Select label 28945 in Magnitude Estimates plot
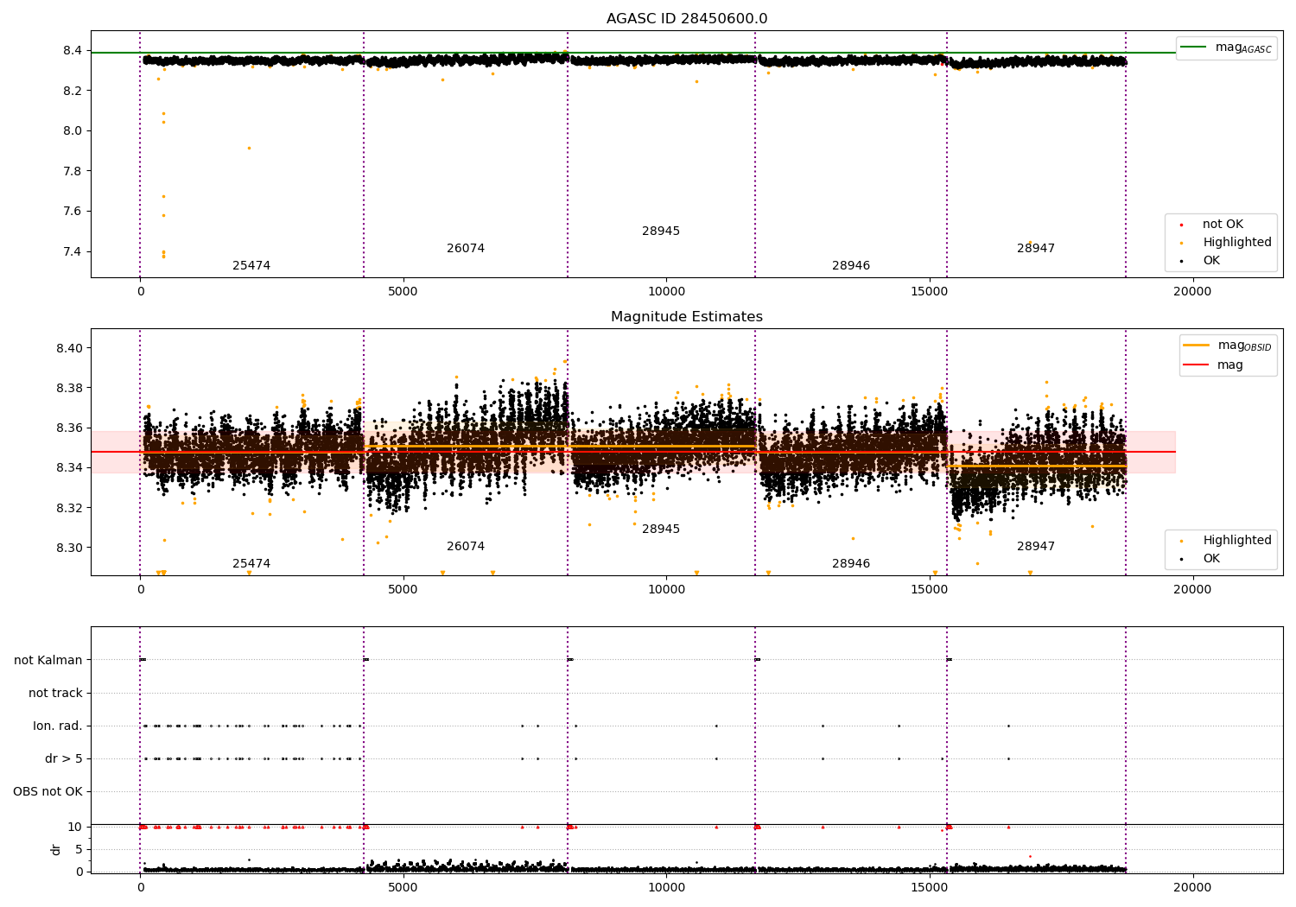 (x=661, y=530)
